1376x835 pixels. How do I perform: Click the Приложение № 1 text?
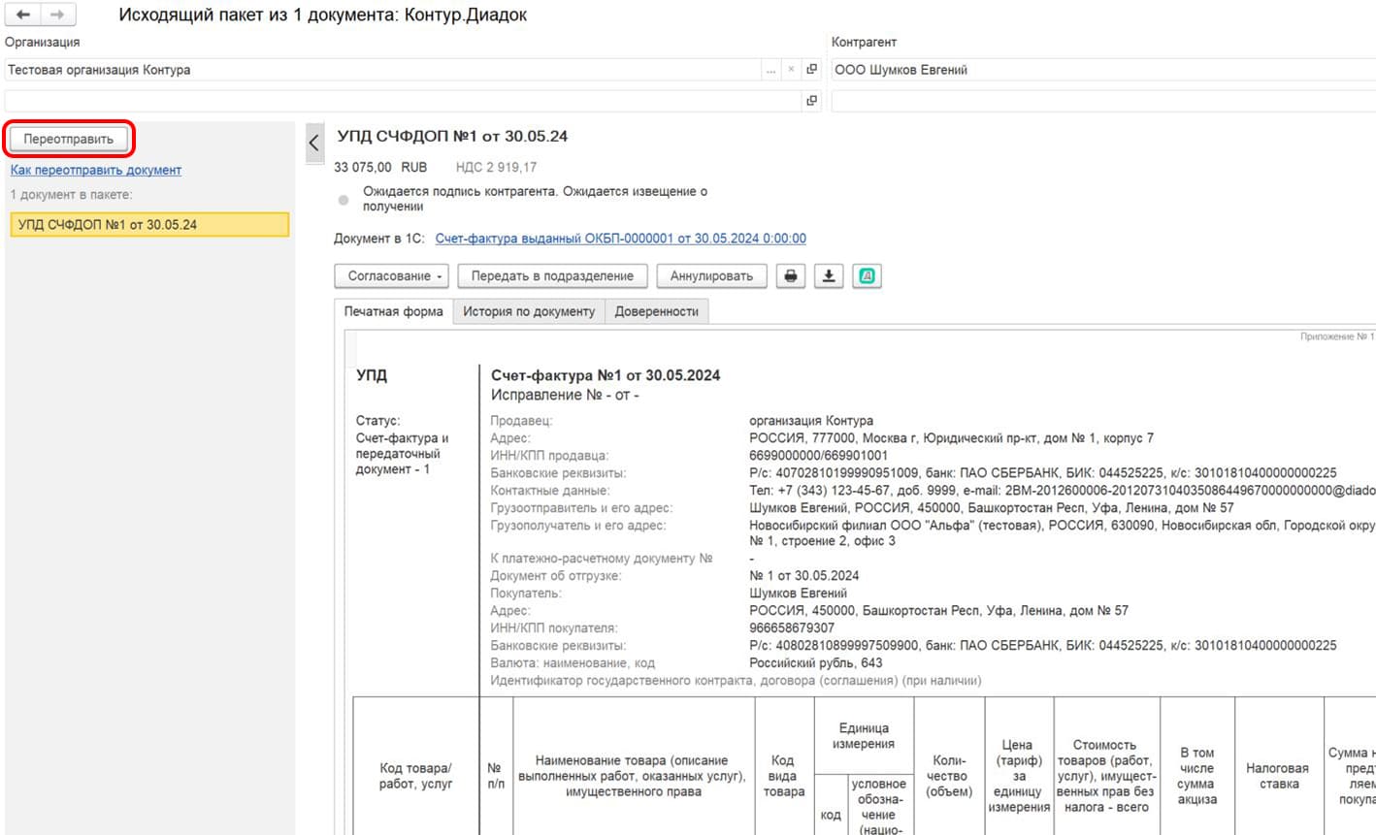tap(1337, 337)
